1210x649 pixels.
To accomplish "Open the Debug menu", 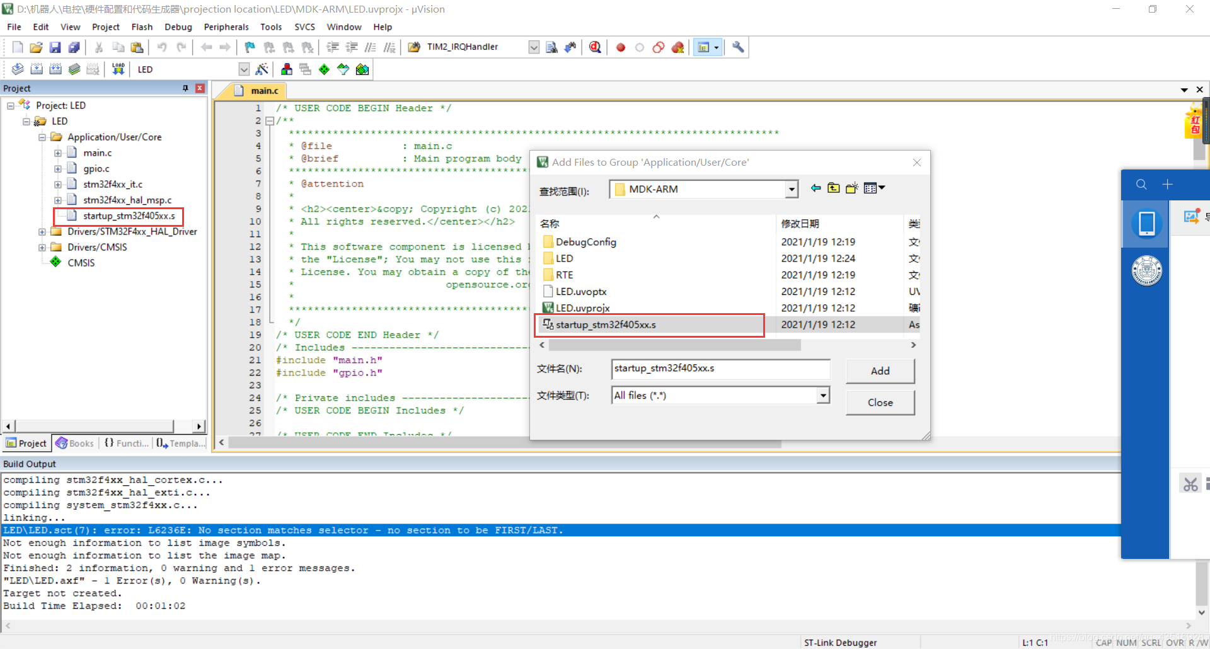I will point(178,27).
